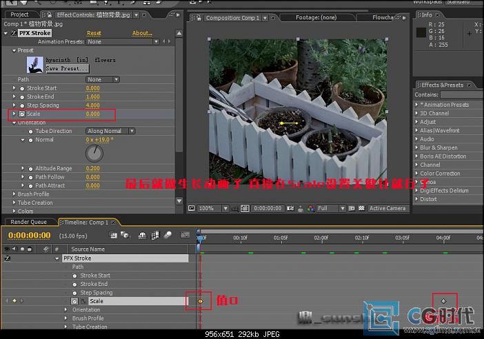Screen dimensions: 484x339
Task: Click the timeline shy layers icon
Action: point(142,236)
